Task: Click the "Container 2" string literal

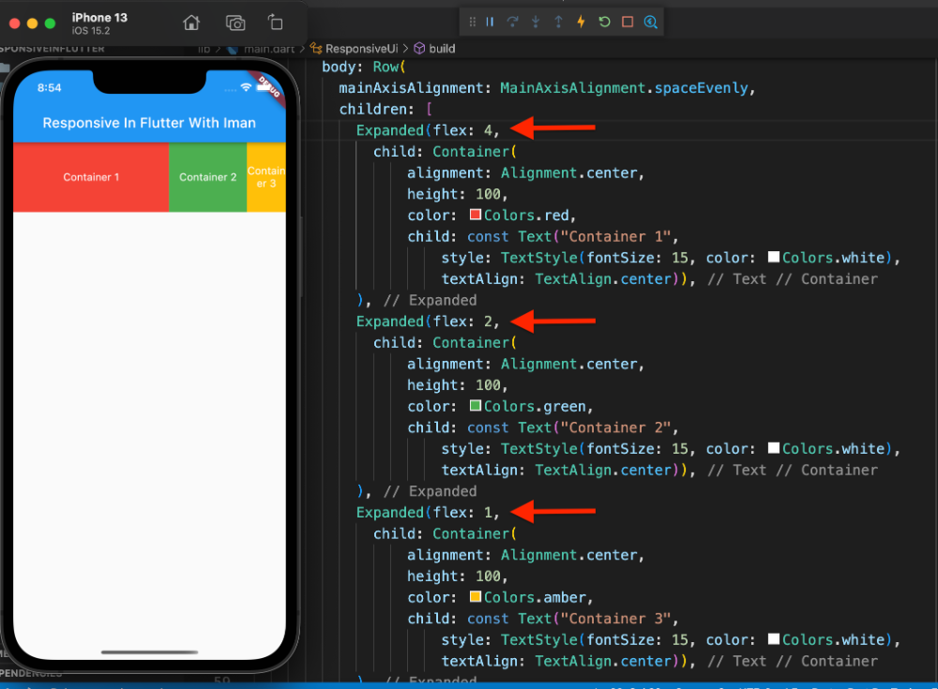Action: (615, 427)
